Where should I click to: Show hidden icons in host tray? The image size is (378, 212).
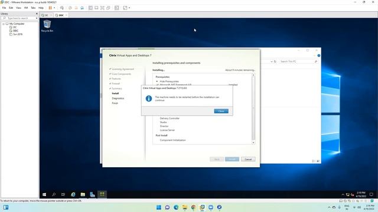[329, 207]
